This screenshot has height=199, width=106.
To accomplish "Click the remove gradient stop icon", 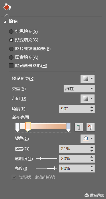I will (x=90, y=127).
